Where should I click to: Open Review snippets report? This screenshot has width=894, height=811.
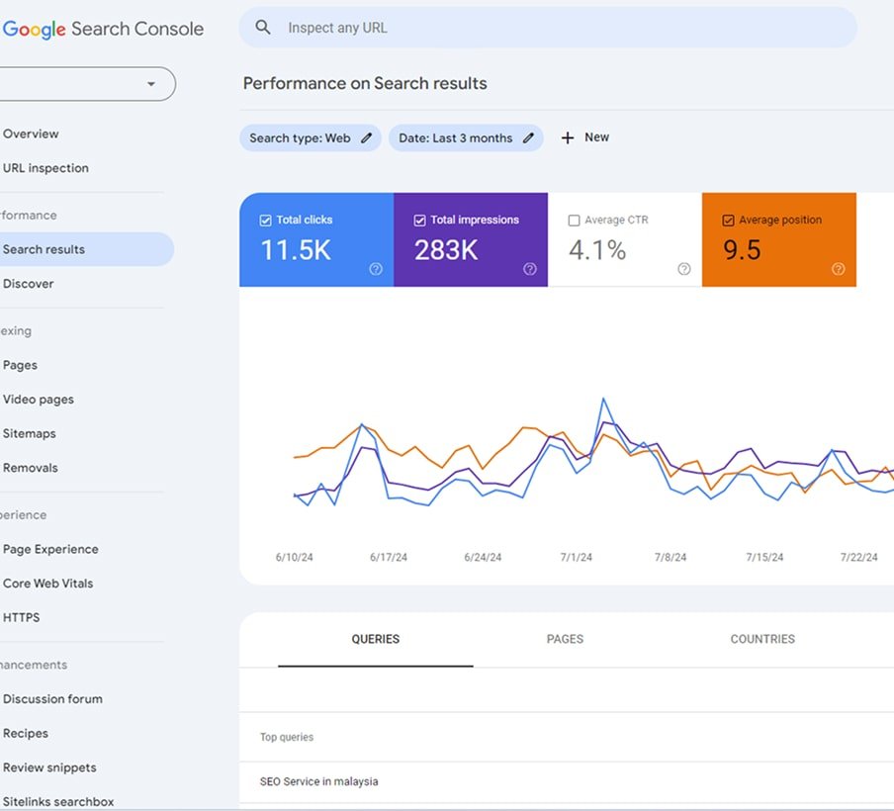coord(49,767)
